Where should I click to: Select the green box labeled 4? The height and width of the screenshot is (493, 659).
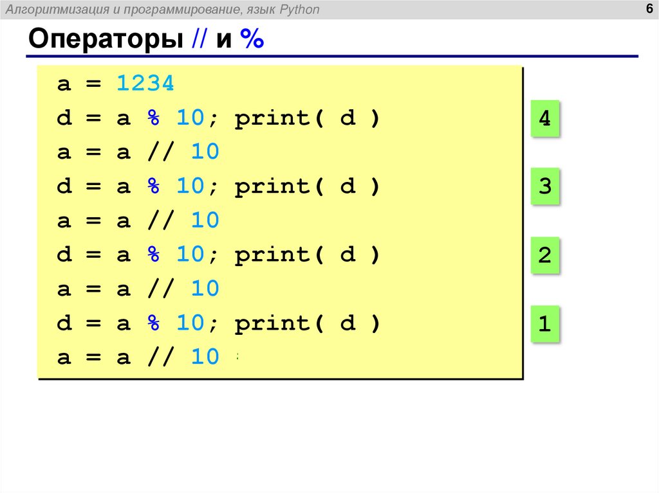click(544, 118)
